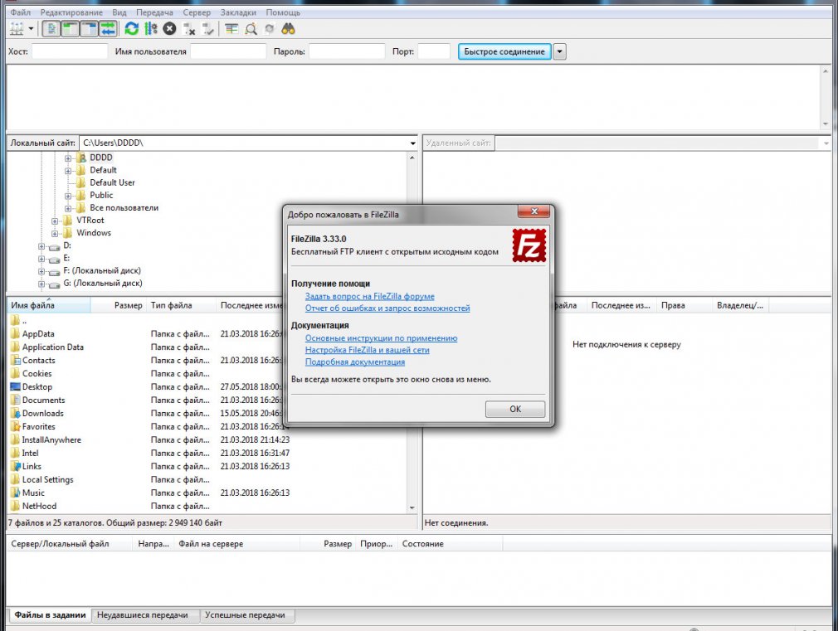Open the quick connect history dropdown

[559, 51]
